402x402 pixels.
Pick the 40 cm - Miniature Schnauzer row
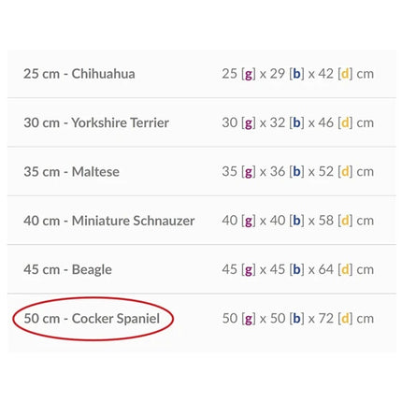click(x=202, y=221)
